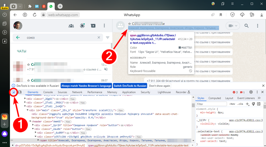Bookmark the current page

[x=221, y=15]
